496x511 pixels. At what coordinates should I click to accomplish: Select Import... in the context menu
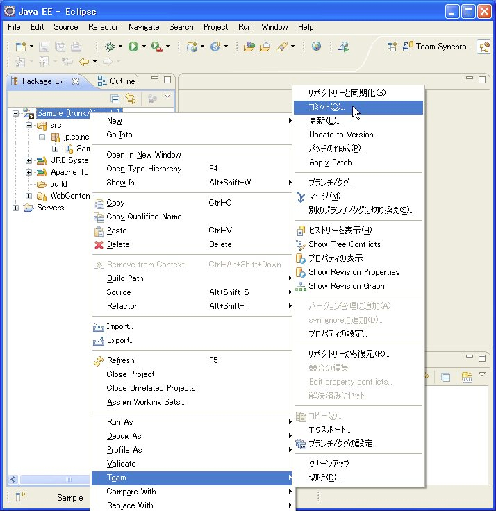click(x=192, y=326)
